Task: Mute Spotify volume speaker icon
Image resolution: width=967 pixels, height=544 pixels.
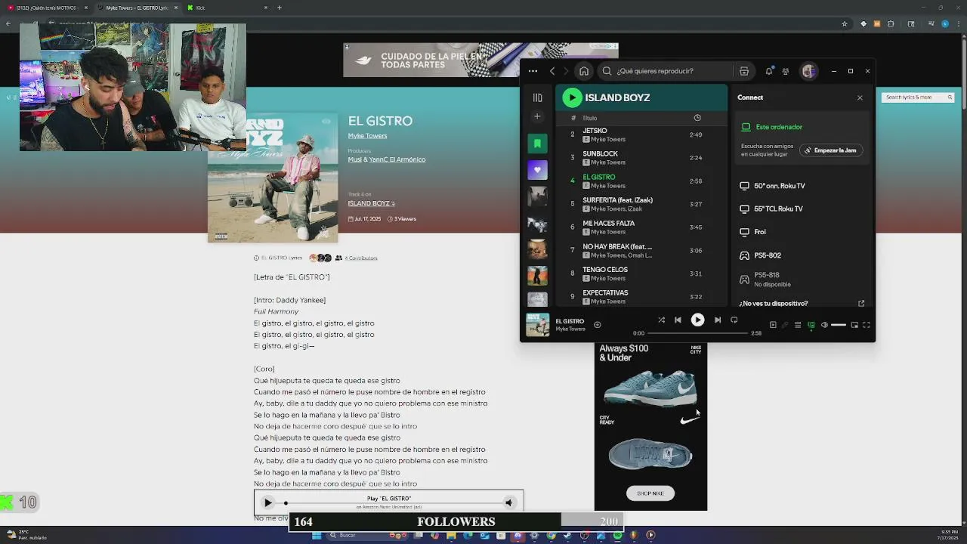Action: [x=824, y=325]
